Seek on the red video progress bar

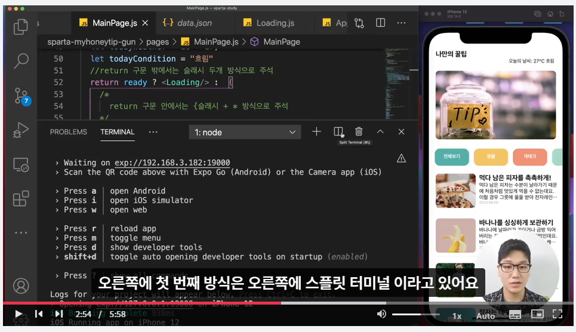click(142, 303)
